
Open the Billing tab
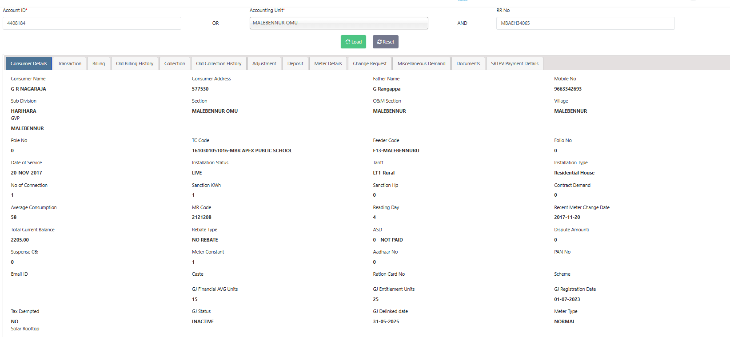(x=99, y=63)
